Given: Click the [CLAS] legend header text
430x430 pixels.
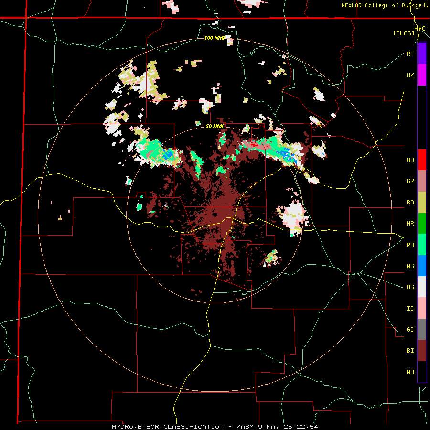Looking at the screenshot, I should 404,33.
